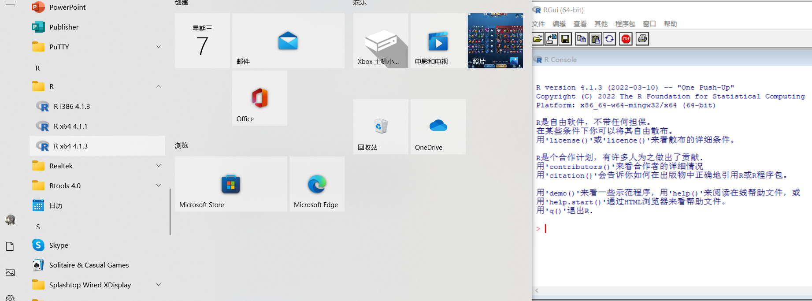The height and width of the screenshot is (301, 812).
Task: Click the Print icon in RGui toolbar
Action: [642, 39]
